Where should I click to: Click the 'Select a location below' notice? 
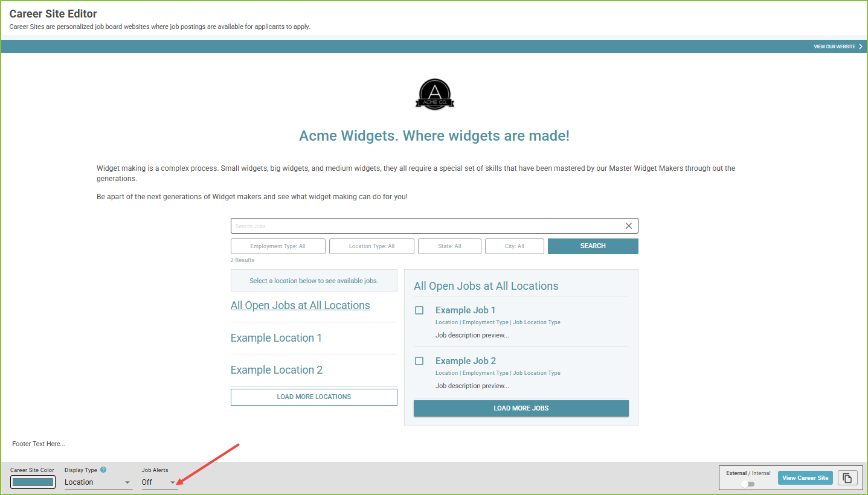click(314, 281)
